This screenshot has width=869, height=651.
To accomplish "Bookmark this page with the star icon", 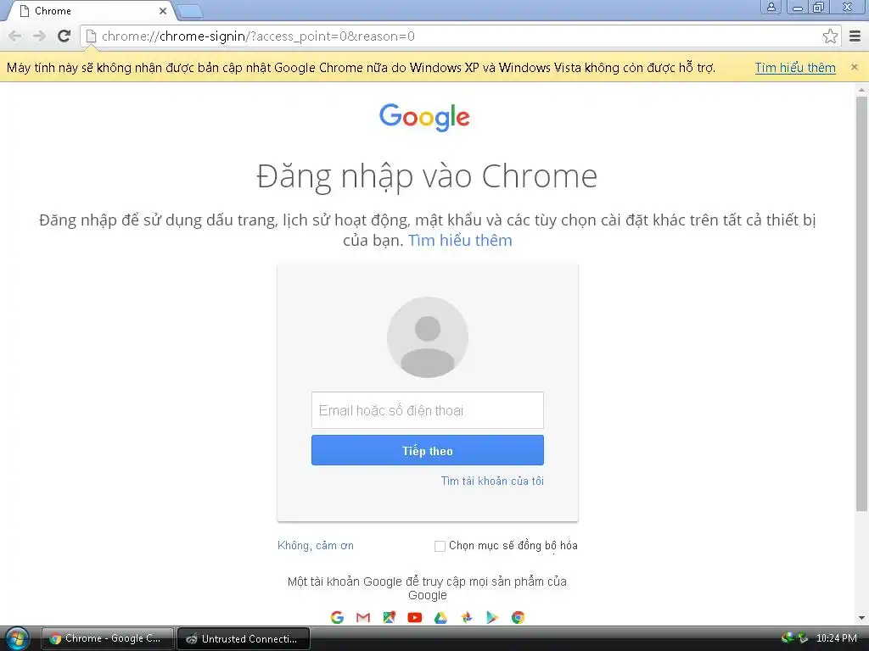I will (830, 36).
